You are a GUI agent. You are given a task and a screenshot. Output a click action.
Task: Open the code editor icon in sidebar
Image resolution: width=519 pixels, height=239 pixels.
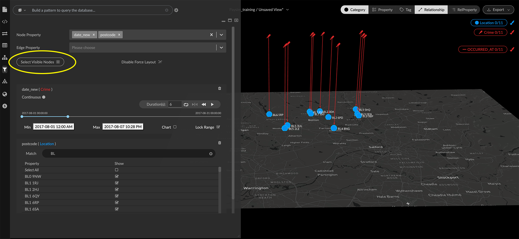pos(5,22)
